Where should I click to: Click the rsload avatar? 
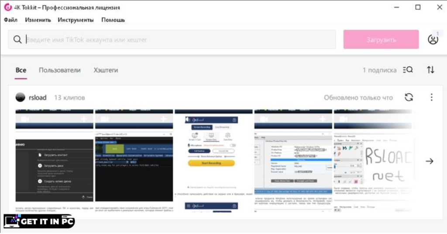coord(20,97)
